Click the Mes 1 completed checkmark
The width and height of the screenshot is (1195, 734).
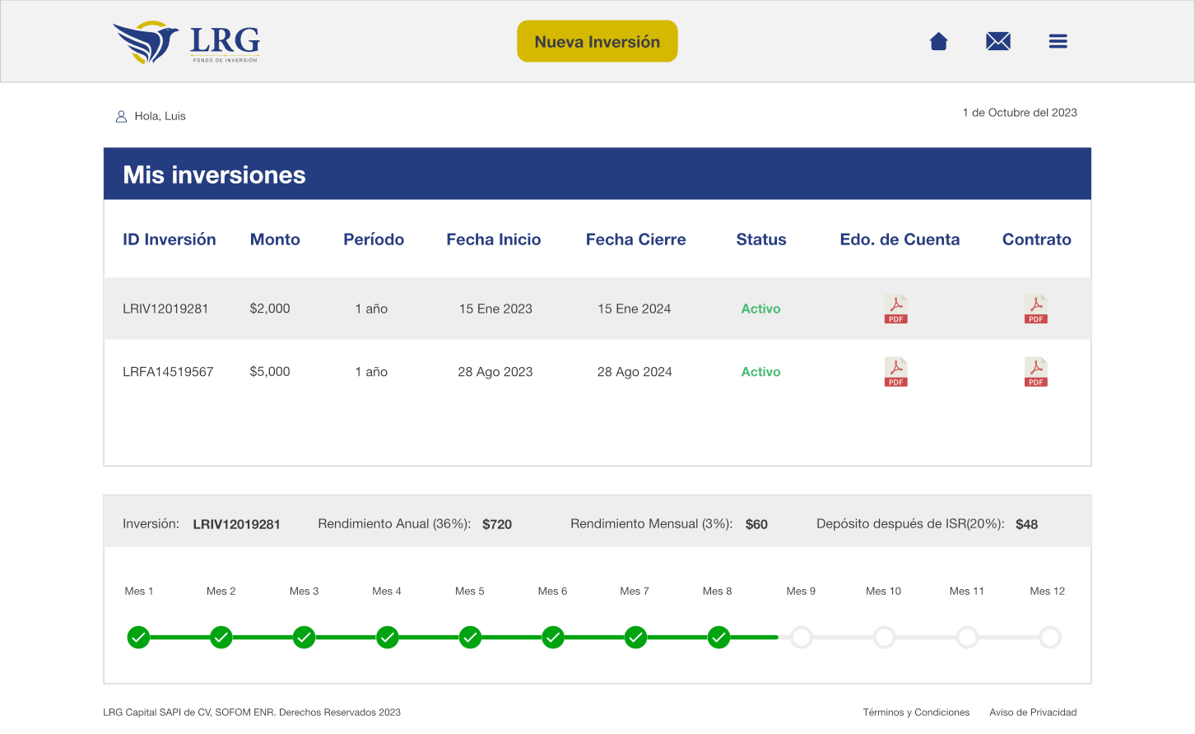point(138,637)
